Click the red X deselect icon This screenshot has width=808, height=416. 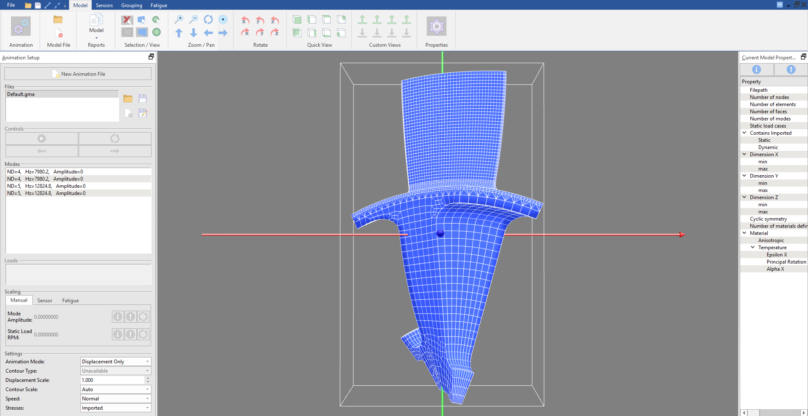(127, 20)
